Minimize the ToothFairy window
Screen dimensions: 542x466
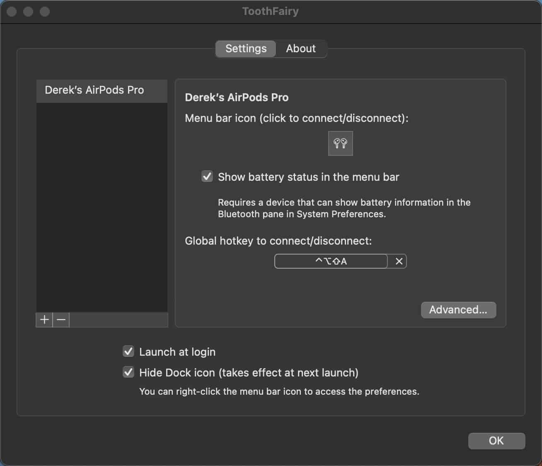coord(28,12)
